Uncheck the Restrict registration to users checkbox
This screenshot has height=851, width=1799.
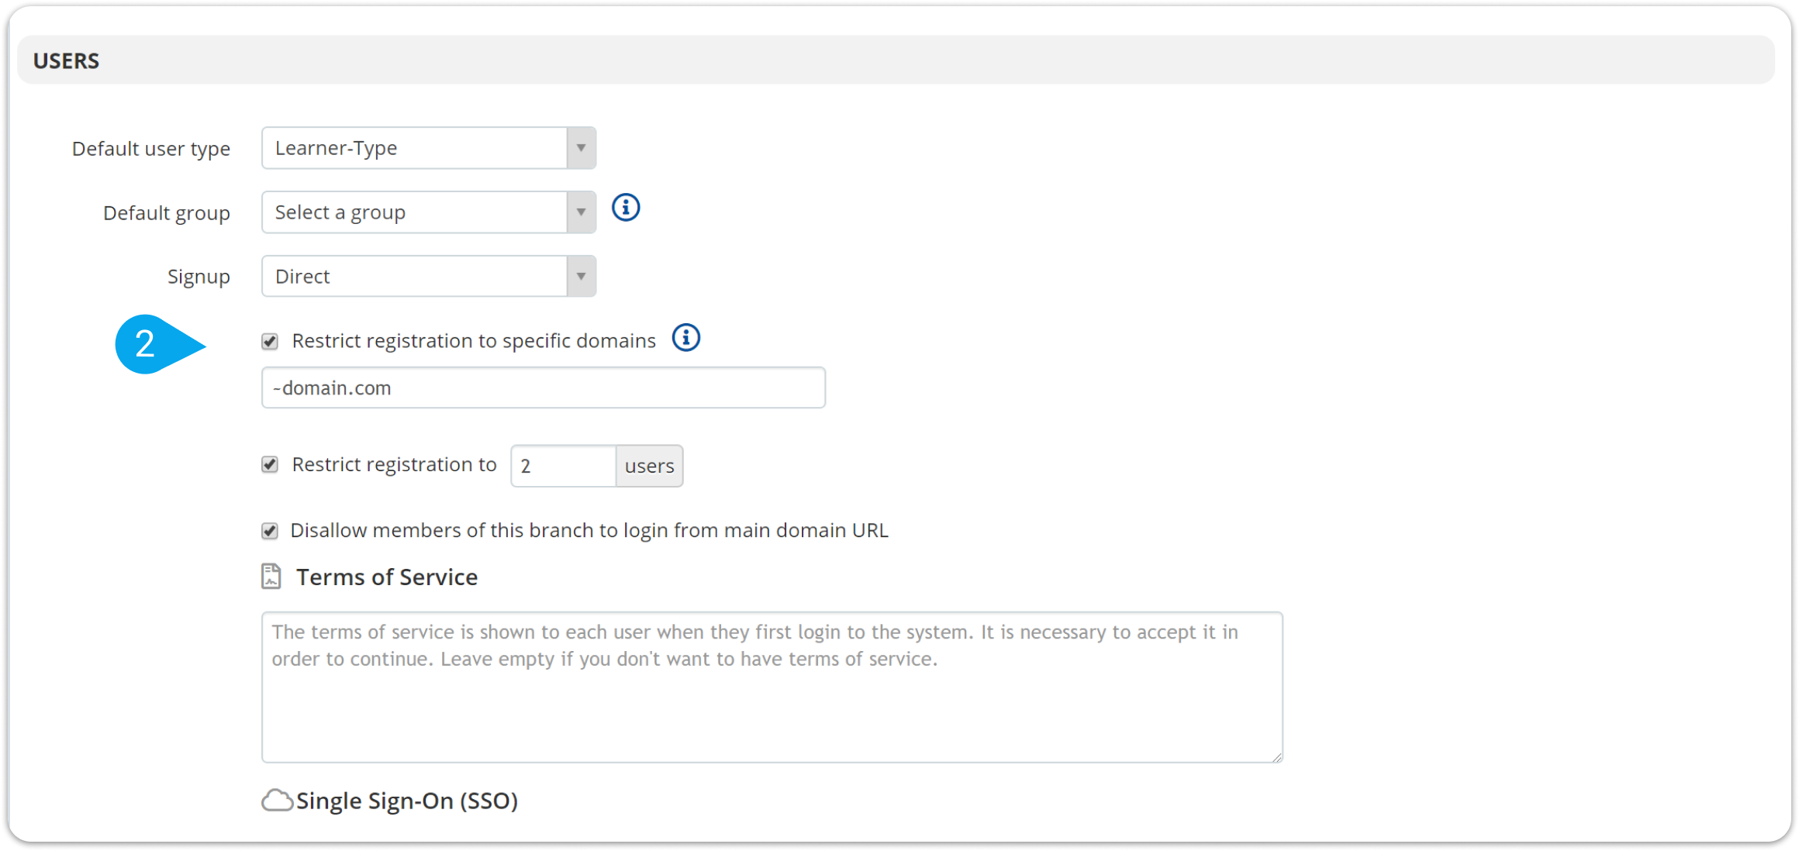(x=270, y=464)
